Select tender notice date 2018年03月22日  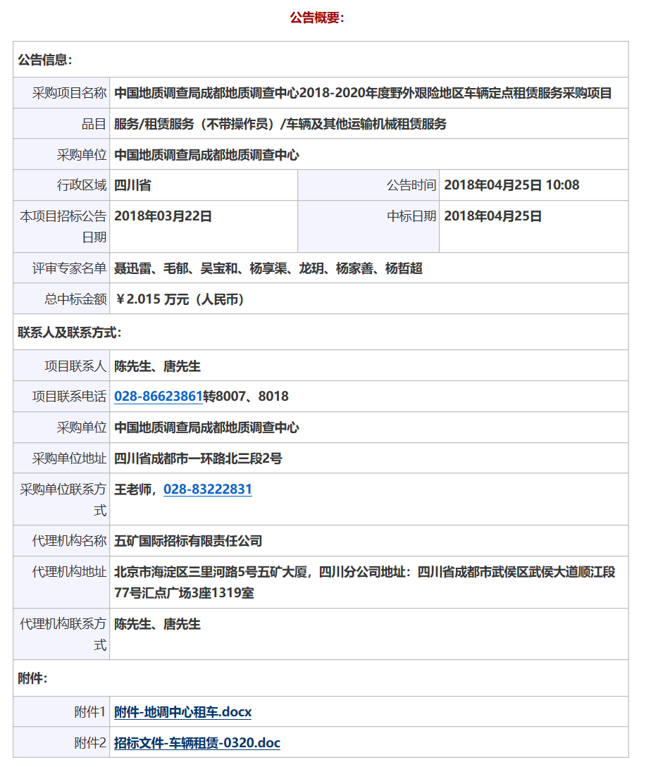coord(163,216)
